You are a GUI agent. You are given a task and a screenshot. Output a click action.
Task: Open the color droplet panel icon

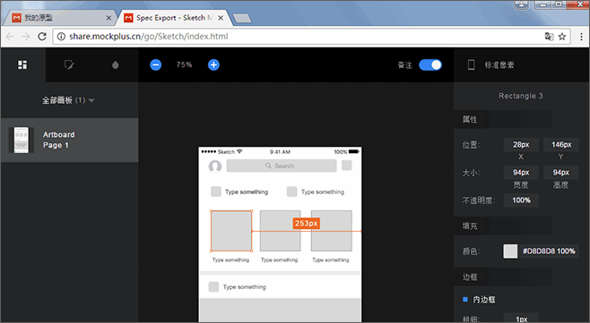point(116,65)
